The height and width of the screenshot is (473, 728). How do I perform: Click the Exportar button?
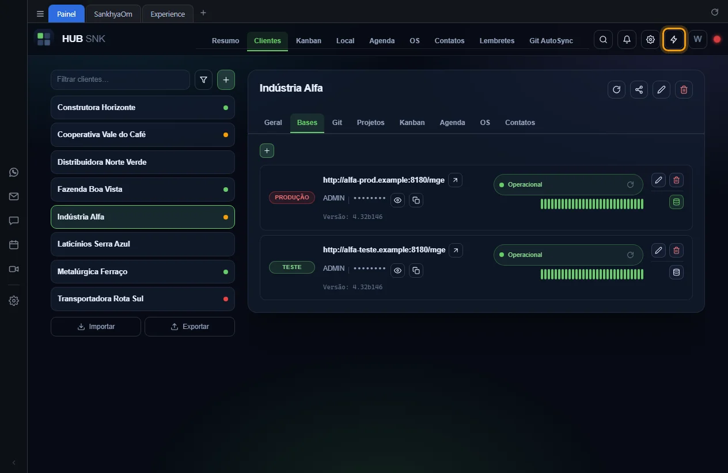[x=189, y=327]
